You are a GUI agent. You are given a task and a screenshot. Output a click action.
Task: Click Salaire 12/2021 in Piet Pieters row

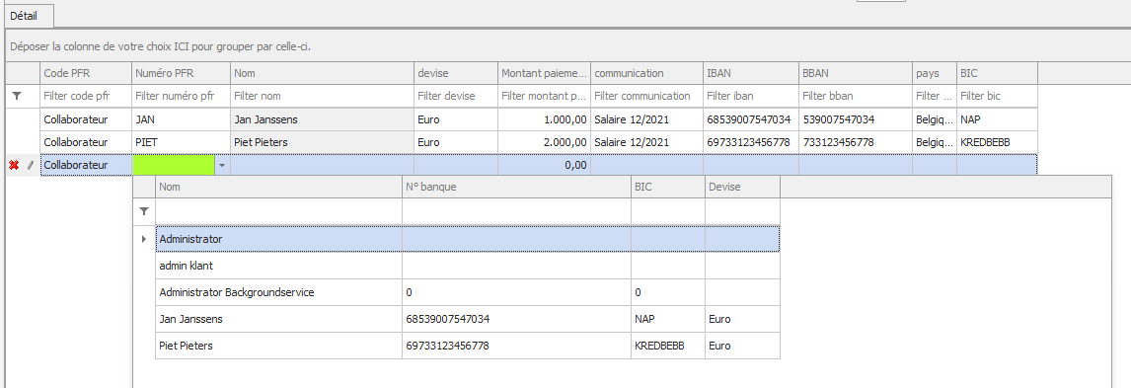coord(647,143)
